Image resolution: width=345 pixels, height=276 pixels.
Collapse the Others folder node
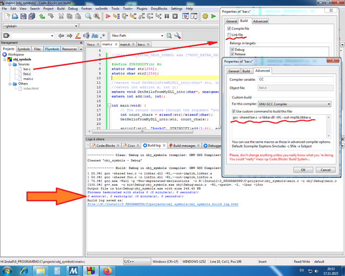tap(10, 84)
